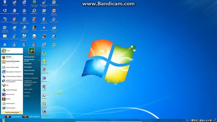Open Google Chrome desktop shortcut
The image size is (217, 122).
click(x=44, y=70)
